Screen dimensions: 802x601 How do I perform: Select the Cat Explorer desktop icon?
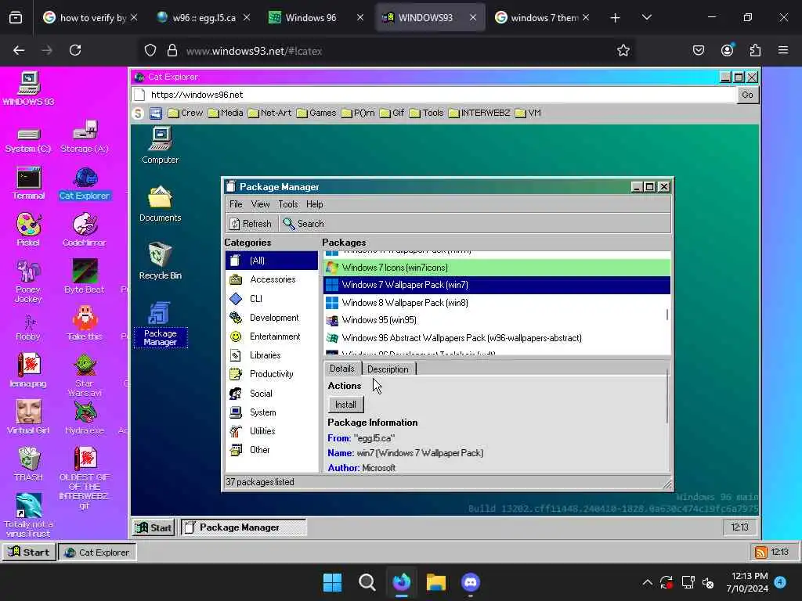pos(85,183)
